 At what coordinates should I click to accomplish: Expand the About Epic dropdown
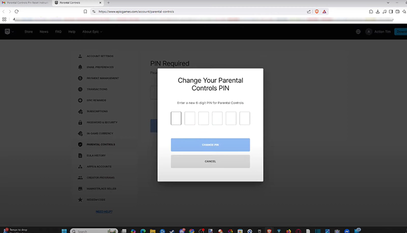[x=92, y=32]
